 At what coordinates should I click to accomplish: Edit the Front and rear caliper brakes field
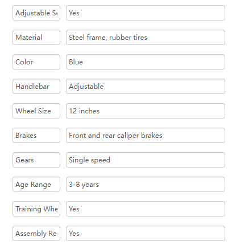tap(146, 136)
